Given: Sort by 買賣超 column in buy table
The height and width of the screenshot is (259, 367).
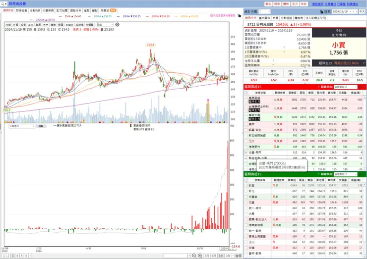Looking at the screenshot, I should [292, 93].
